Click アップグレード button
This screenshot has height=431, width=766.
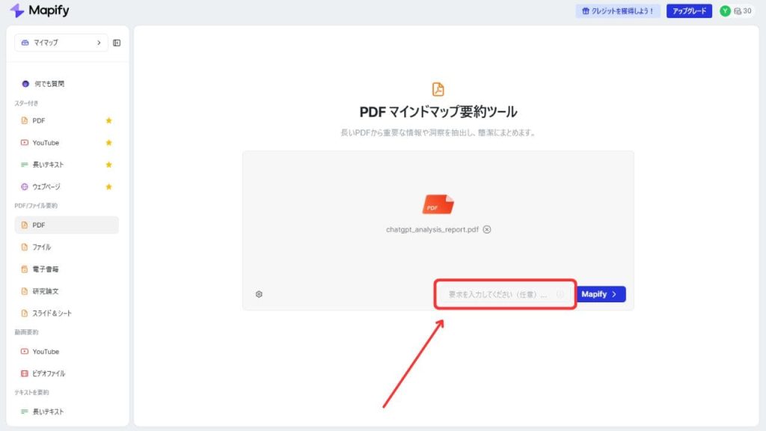tap(689, 10)
